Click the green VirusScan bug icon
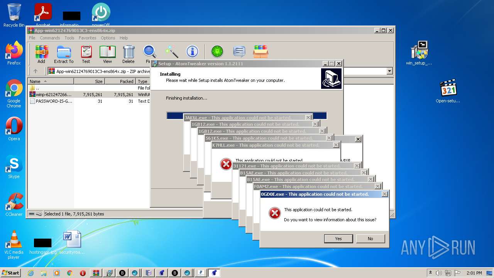494x278 pixels. (x=217, y=52)
